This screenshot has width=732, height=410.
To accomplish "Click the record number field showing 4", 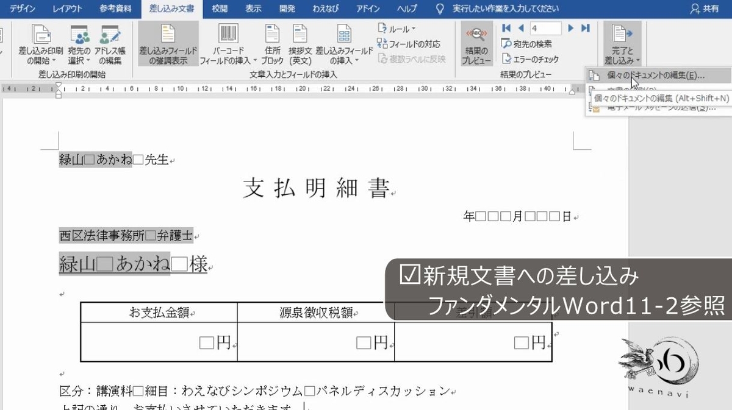I will click(x=545, y=27).
